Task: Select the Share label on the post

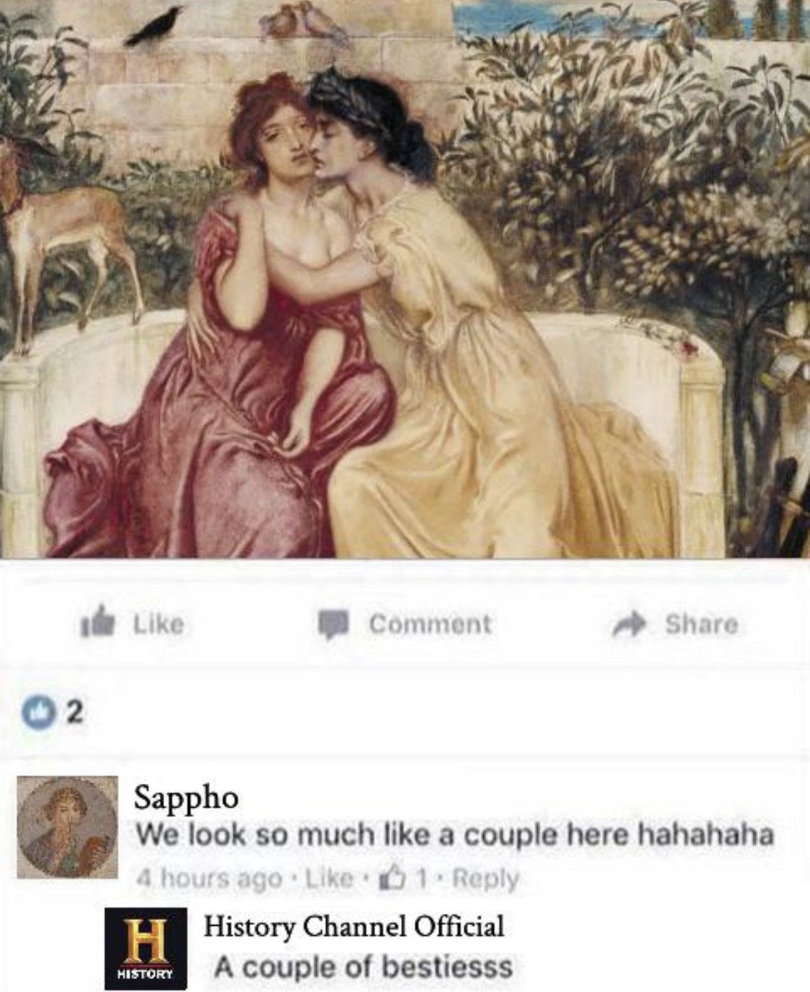Action: (701, 624)
